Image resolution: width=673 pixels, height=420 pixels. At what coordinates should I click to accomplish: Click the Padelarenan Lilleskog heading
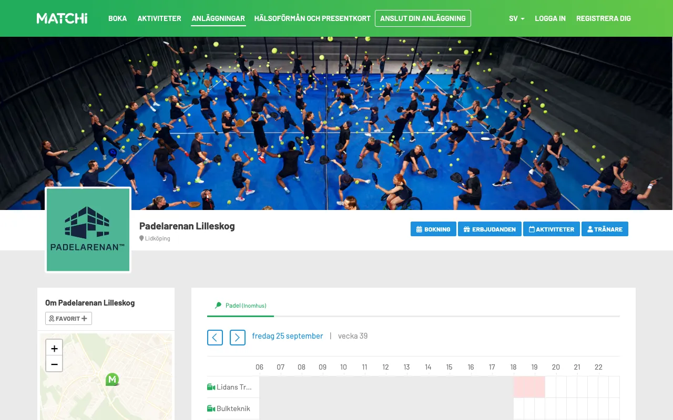(x=187, y=226)
